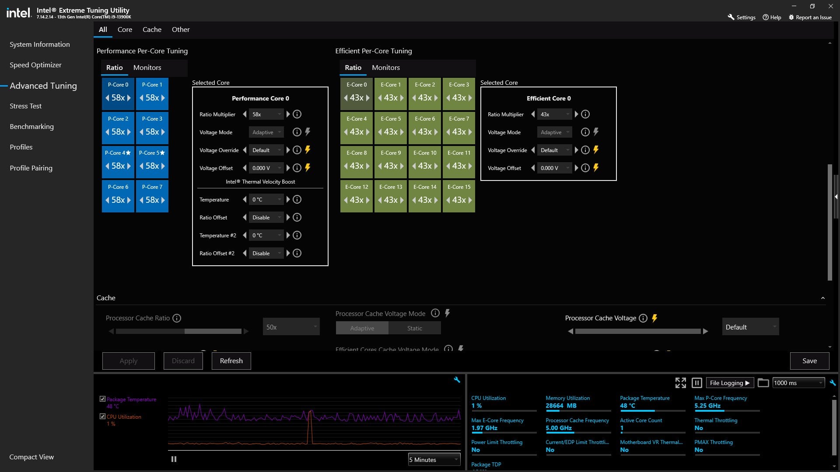This screenshot has height=472, width=840.
Task: Open the log folder icon
Action: click(763, 383)
